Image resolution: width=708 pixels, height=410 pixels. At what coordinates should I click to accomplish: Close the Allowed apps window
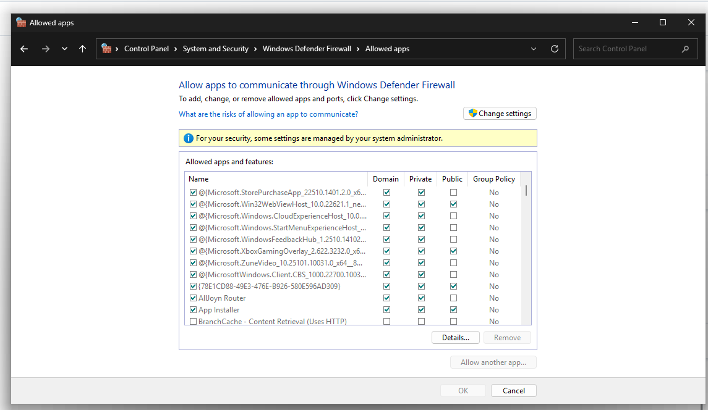pyautogui.click(x=691, y=23)
